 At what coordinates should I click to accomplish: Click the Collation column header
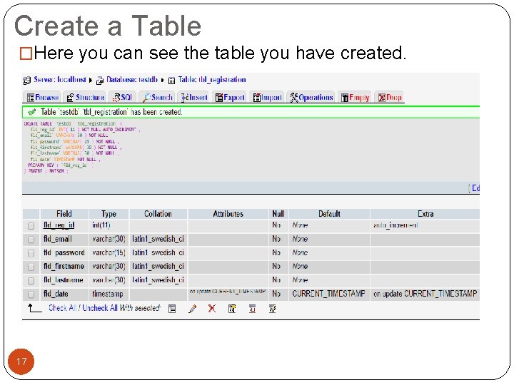[x=158, y=214]
